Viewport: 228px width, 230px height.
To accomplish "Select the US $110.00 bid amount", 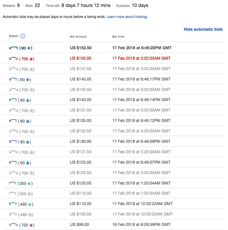I will click(81, 204).
